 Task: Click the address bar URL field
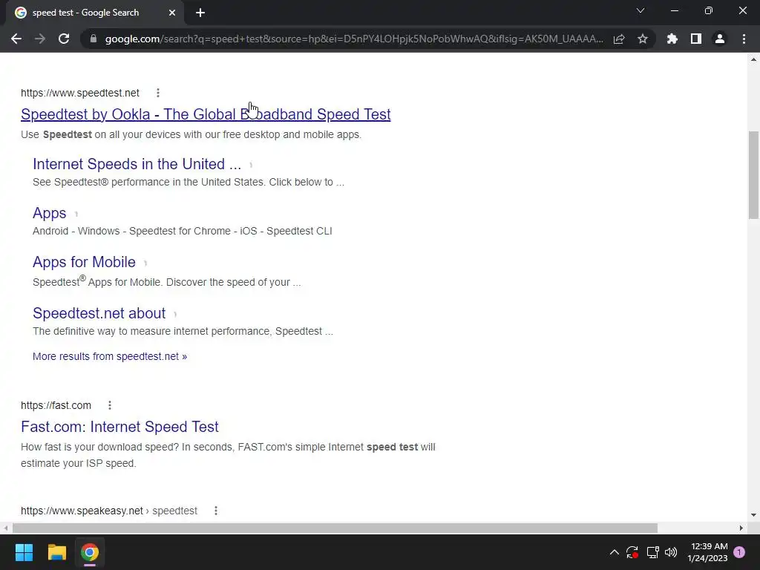(354, 39)
